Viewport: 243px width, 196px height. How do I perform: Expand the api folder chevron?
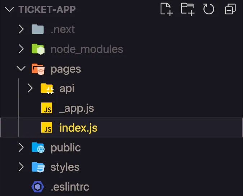30,88
